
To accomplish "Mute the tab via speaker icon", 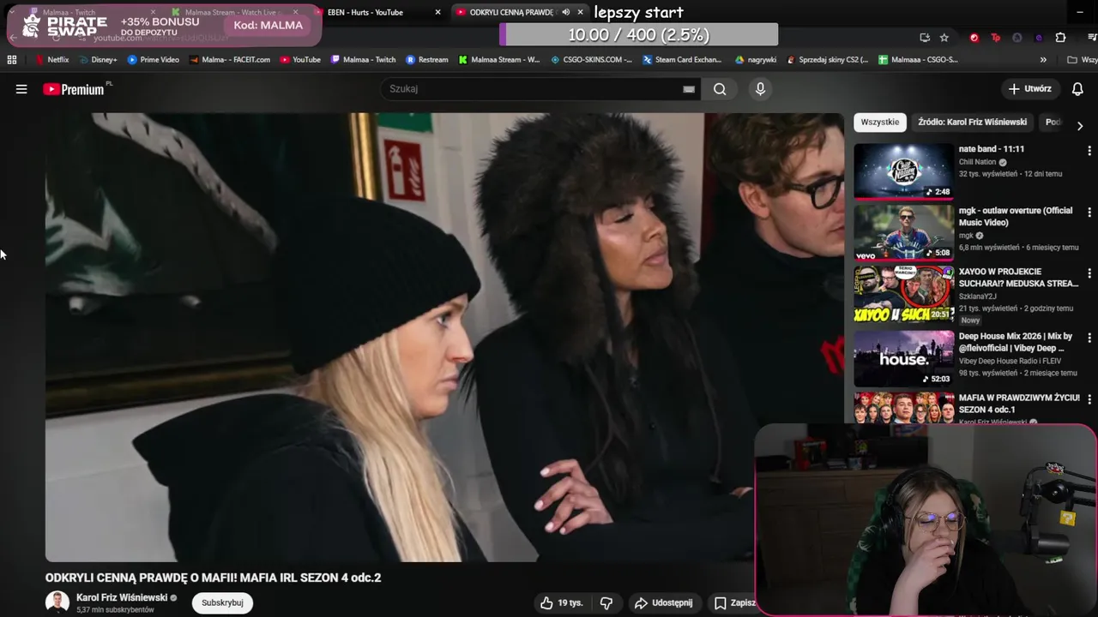I will click(565, 12).
